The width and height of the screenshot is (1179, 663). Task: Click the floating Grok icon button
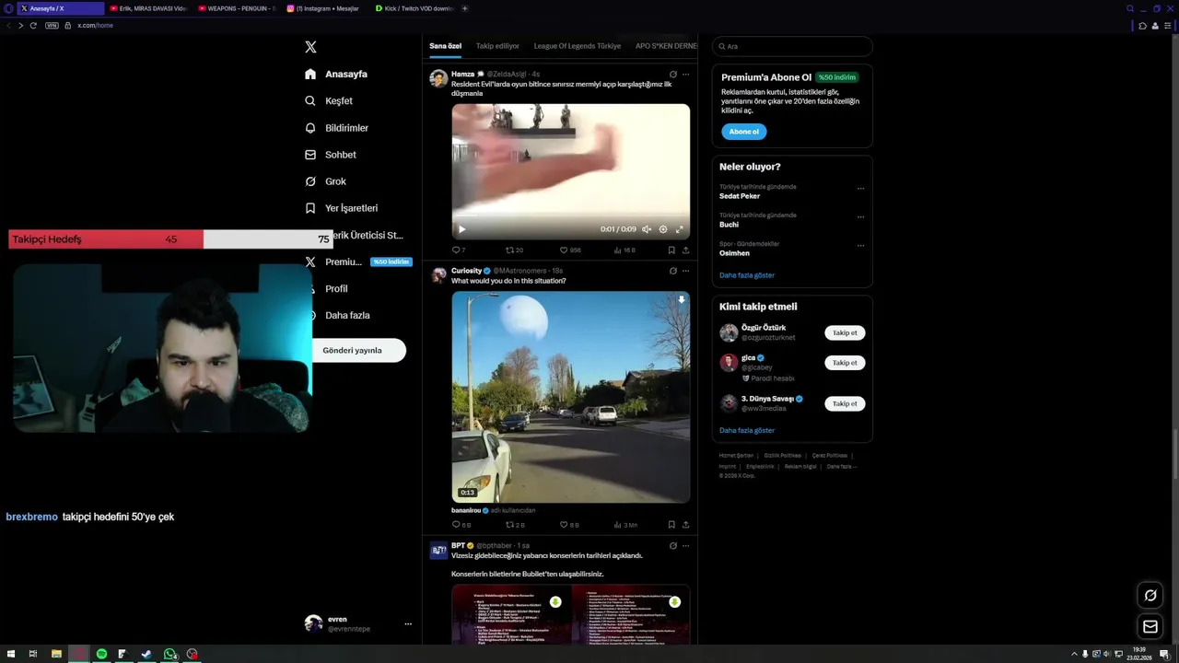pyautogui.click(x=1150, y=595)
